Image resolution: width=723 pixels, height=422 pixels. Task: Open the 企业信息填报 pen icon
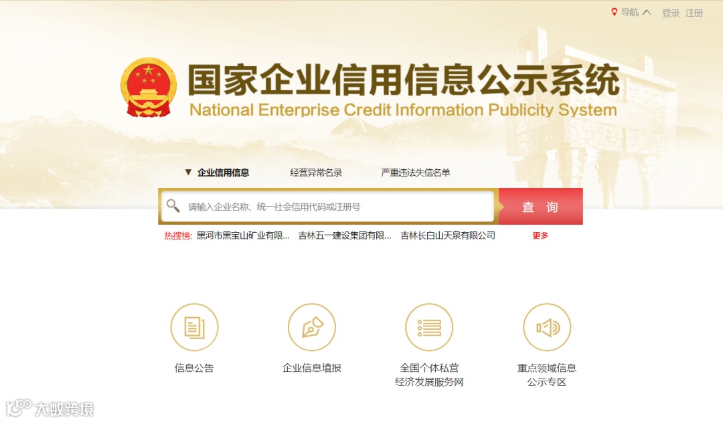tap(312, 328)
